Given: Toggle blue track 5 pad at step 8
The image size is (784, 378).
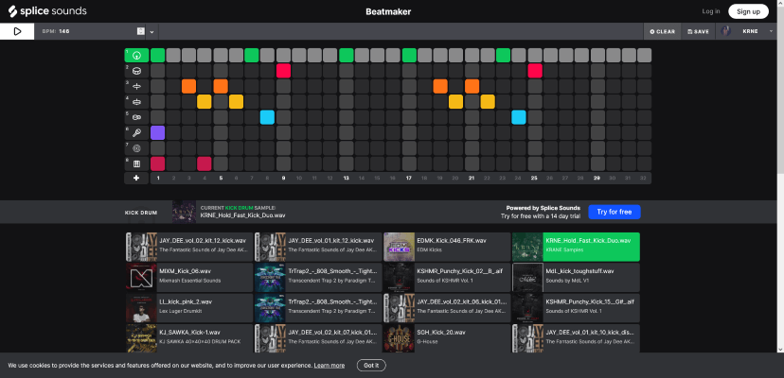Looking at the screenshot, I should coord(268,117).
